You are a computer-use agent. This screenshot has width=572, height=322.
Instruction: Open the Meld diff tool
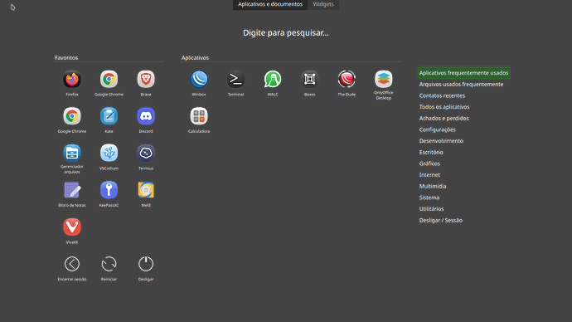pos(146,190)
